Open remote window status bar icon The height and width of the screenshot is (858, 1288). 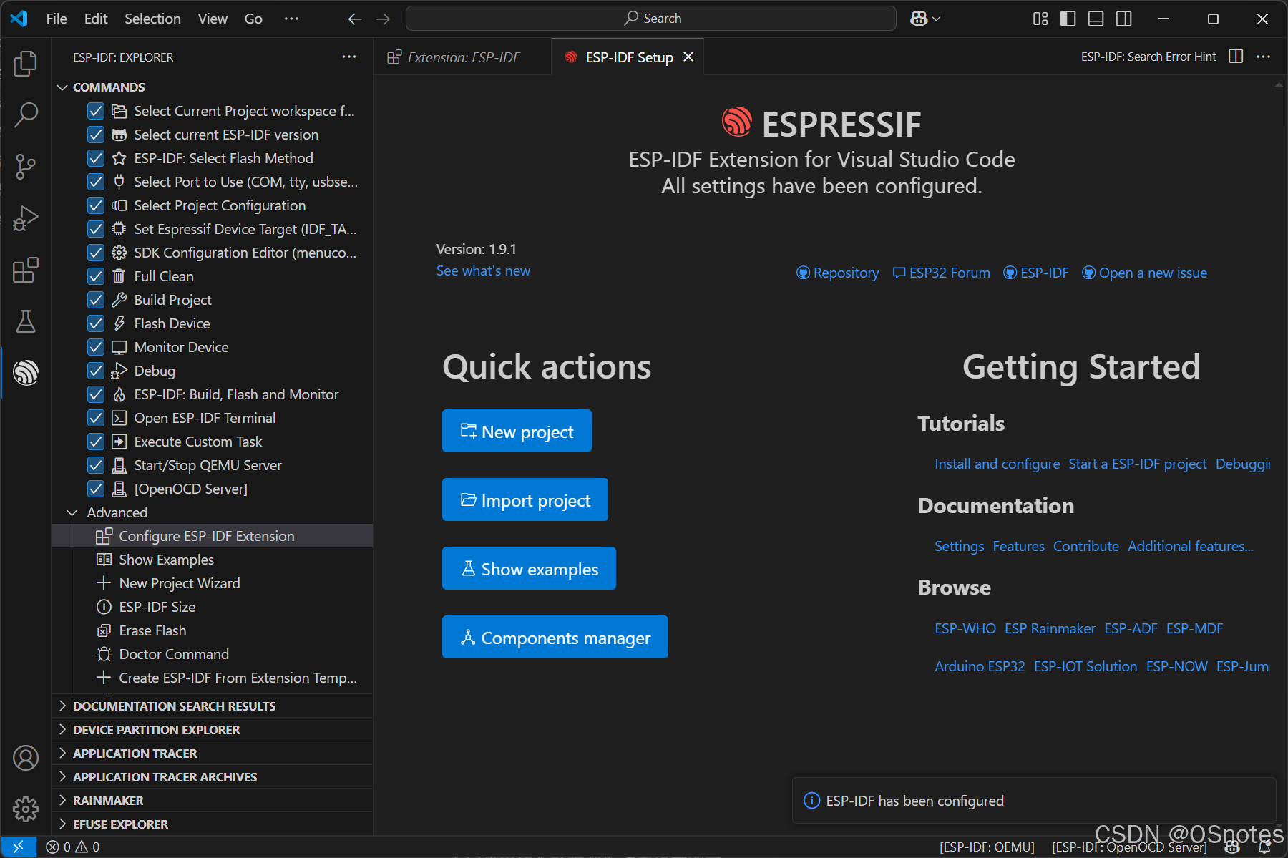[x=19, y=847]
